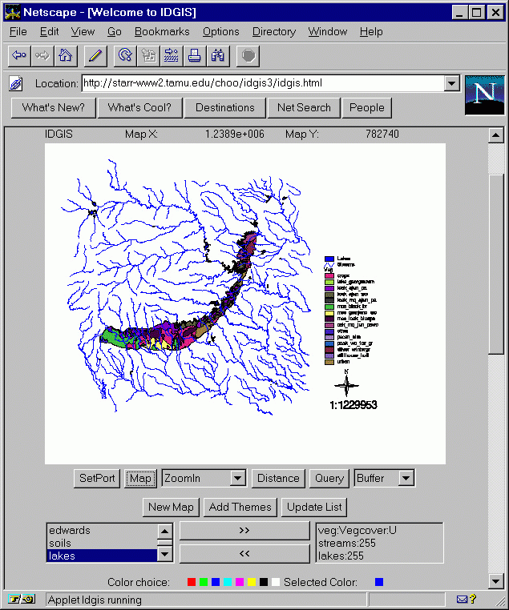Select soils in the theme list
The height and width of the screenshot is (610, 509).
102,543
